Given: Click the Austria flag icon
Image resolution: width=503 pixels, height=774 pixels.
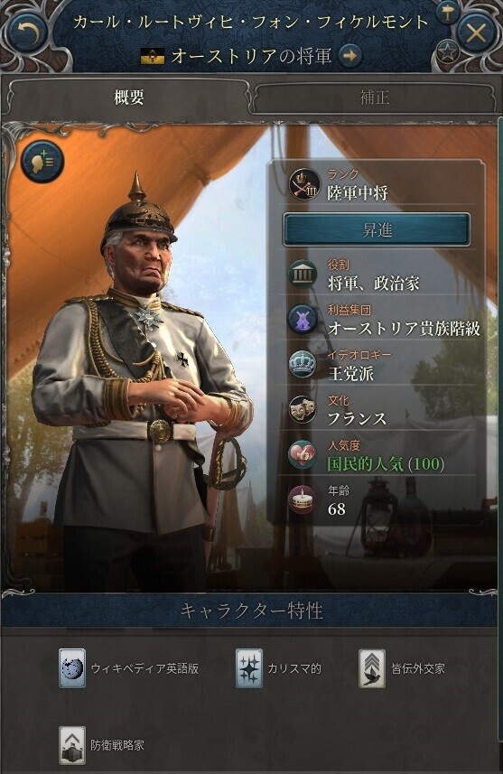Looking at the screenshot, I should 153,56.
